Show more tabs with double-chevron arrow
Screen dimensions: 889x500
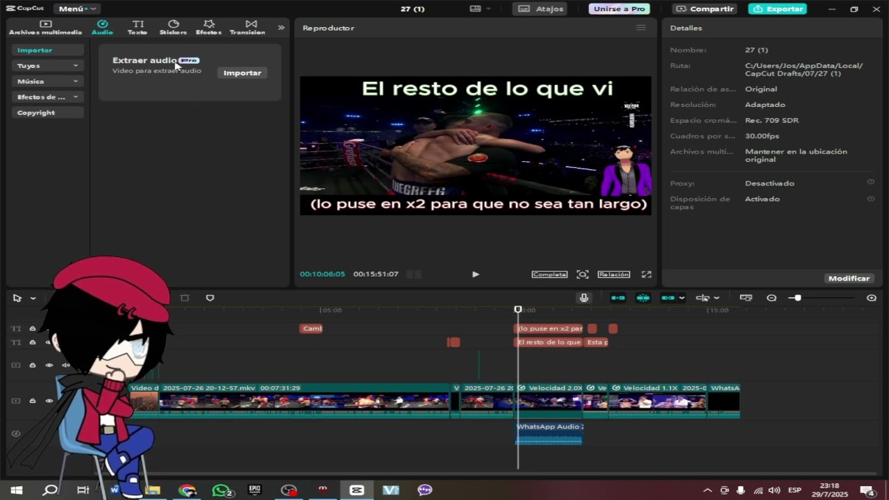point(281,28)
